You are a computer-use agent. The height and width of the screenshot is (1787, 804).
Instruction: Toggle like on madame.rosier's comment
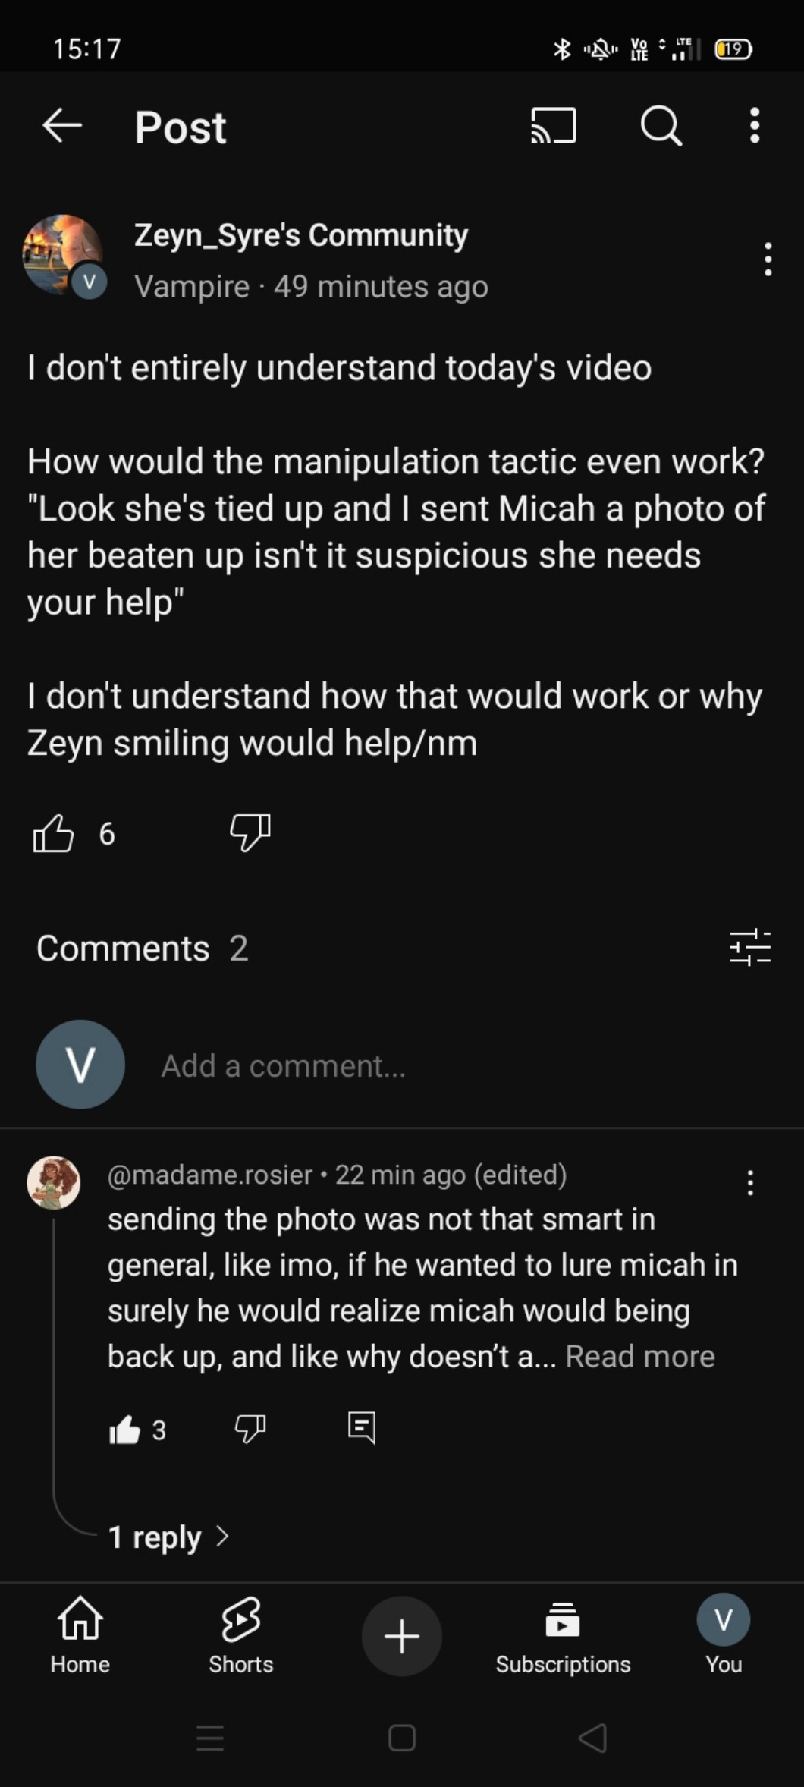click(x=125, y=1430)
